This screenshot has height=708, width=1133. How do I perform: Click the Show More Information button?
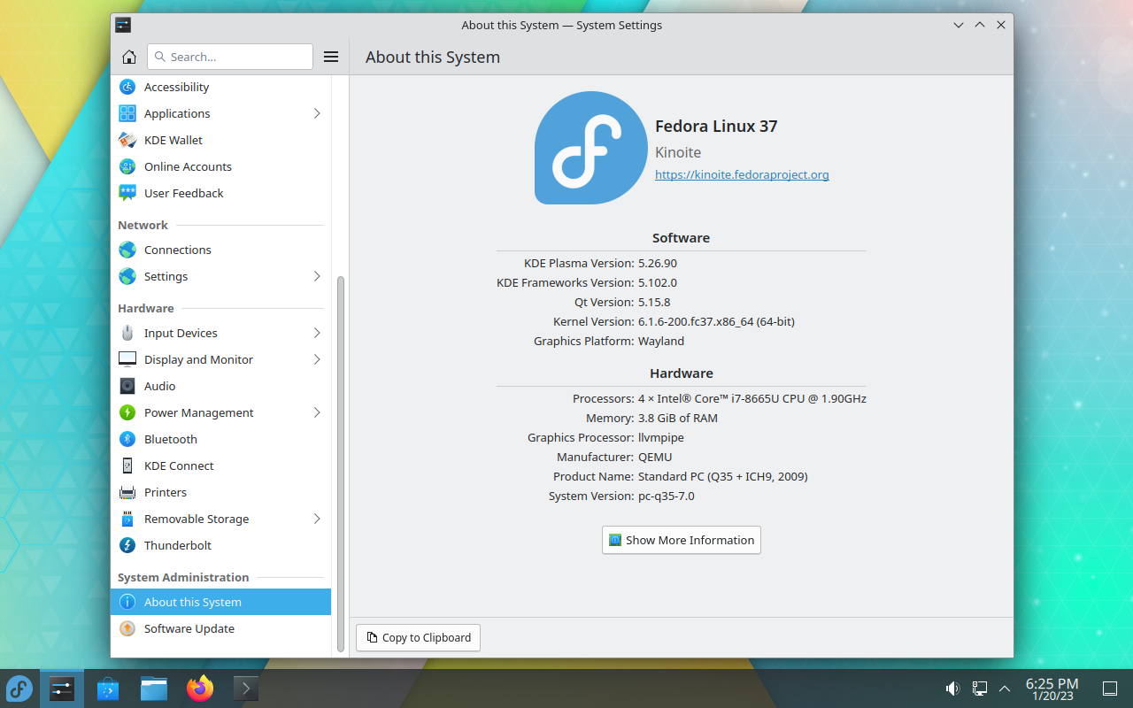(x=681, y=540)
